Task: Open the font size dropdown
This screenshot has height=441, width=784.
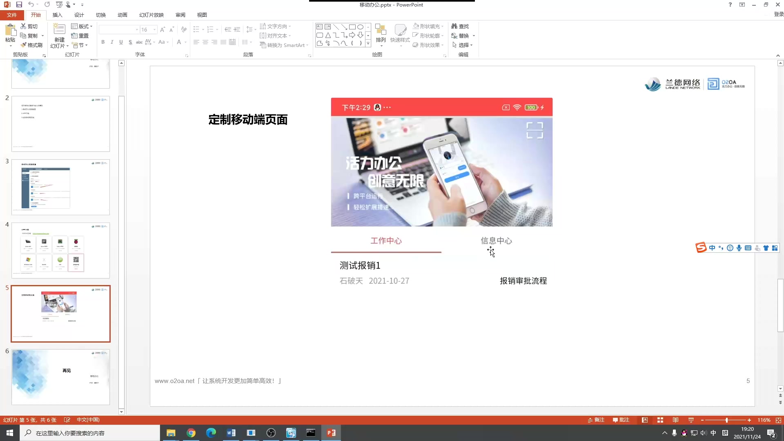Action: [x=155, y=30]
